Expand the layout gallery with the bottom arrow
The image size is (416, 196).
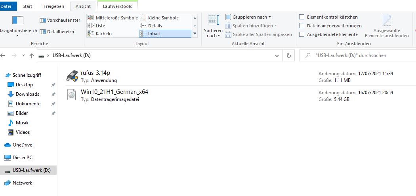coord(195,33)
